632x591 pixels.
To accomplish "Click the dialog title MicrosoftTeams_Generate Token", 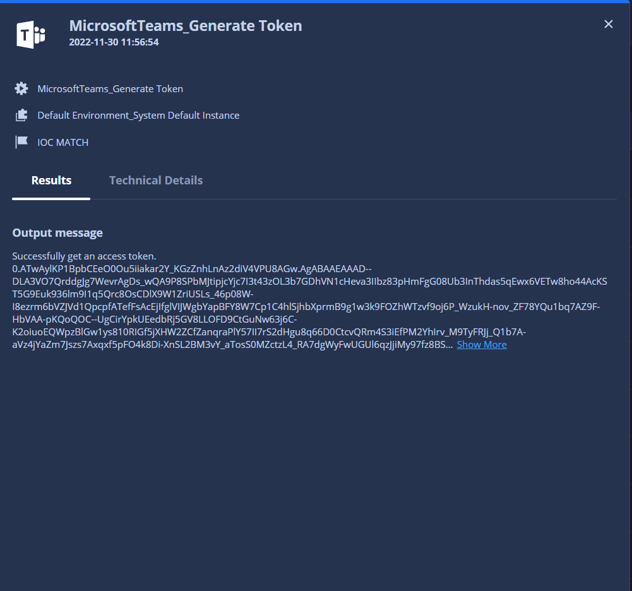I will [185, 25].
